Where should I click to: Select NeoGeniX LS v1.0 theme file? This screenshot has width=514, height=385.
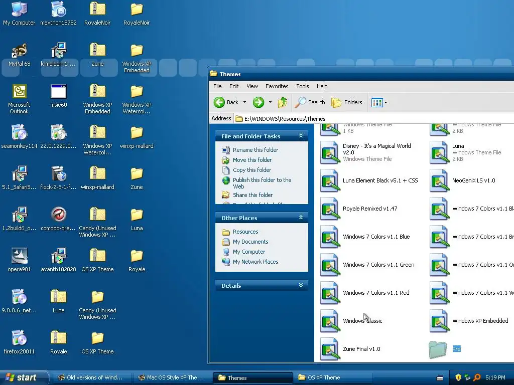click(x=462, y=180)
